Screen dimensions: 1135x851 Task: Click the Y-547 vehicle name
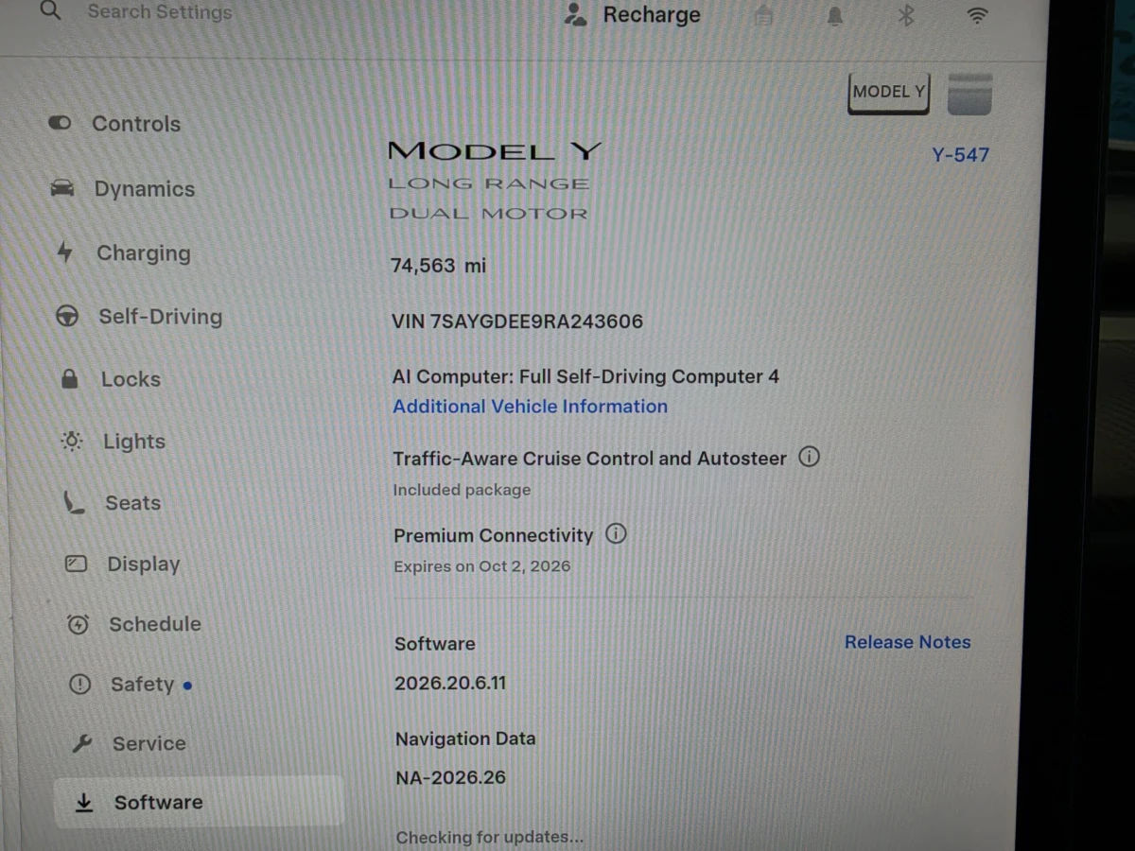tap(960, 155)
